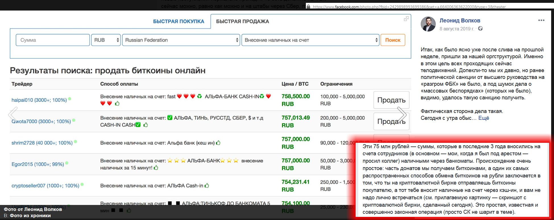554x220 pixels.
Task: Click the orange Поиск search button
Action: point(393,40)
